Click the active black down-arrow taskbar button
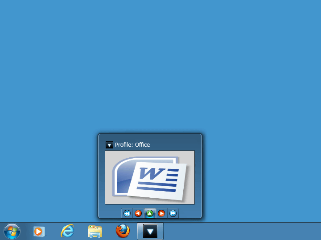 (x=150, y=231)
